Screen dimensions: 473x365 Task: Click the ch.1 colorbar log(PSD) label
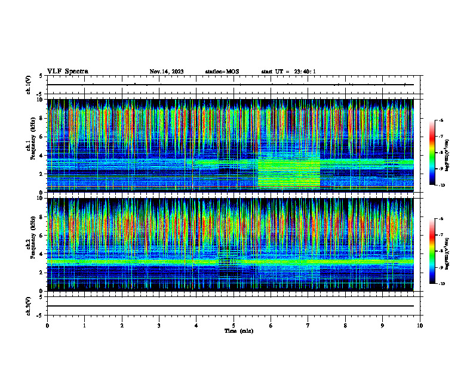(x=447, y=156)
